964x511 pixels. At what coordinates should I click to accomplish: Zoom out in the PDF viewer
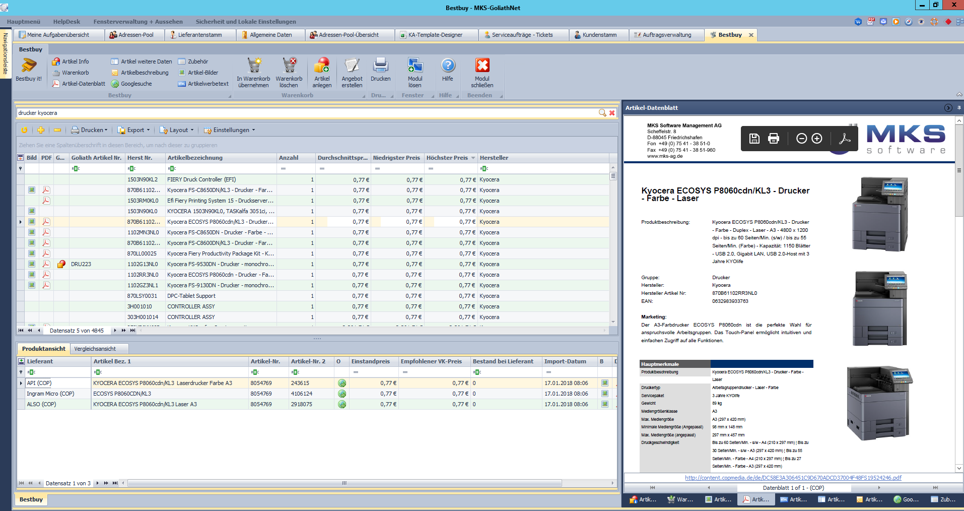(801, 139)
